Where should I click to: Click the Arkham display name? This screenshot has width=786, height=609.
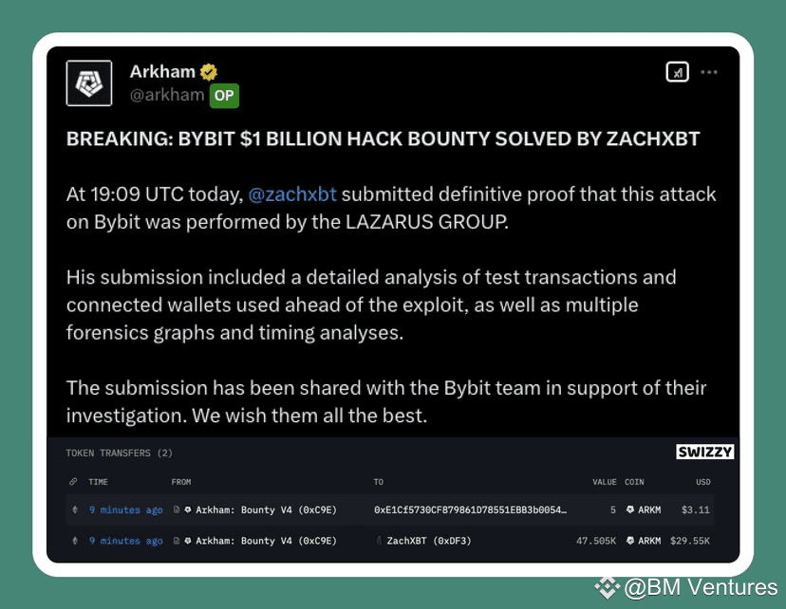162,72
